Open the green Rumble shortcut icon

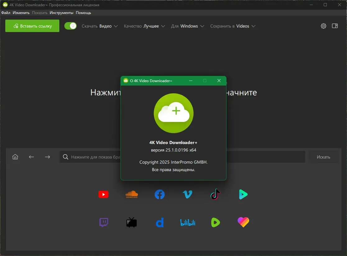(215, 222)
